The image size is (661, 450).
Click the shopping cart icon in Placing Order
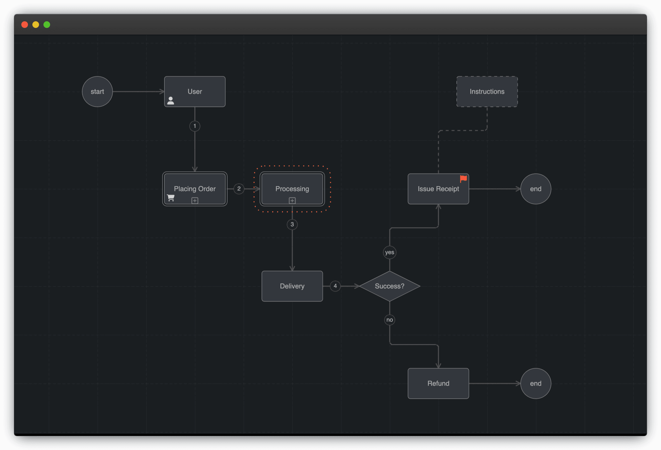tap(171, 198)
